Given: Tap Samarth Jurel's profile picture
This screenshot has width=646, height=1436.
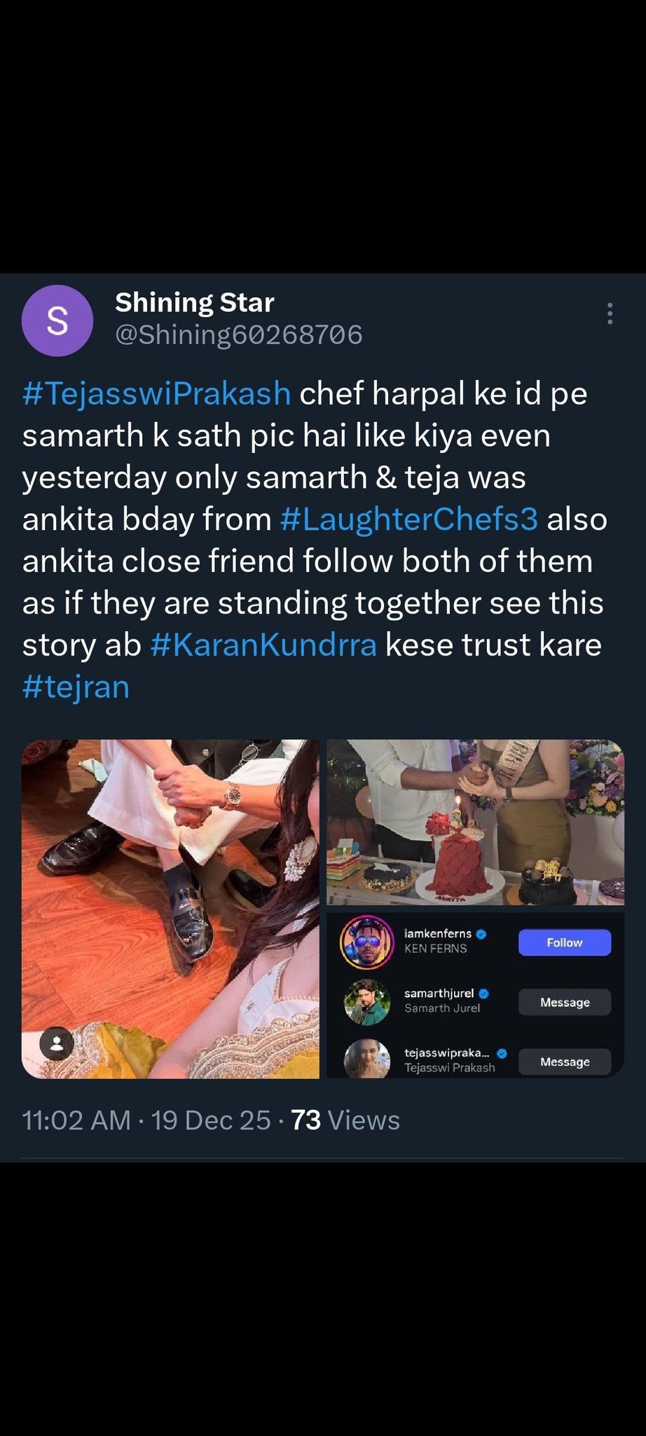Looking at the screenshot, I should pos(366,1002).
